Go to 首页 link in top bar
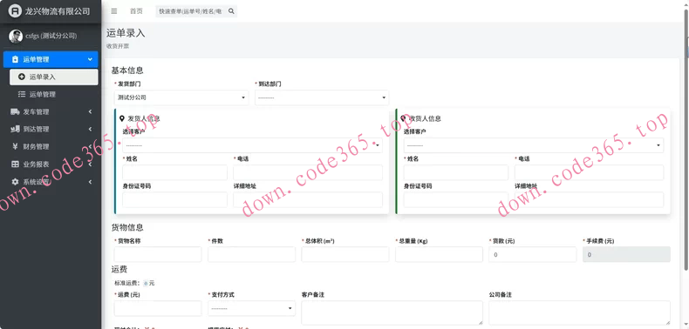The width and height of the screenshot is (689, 329). tap(136, 11)
